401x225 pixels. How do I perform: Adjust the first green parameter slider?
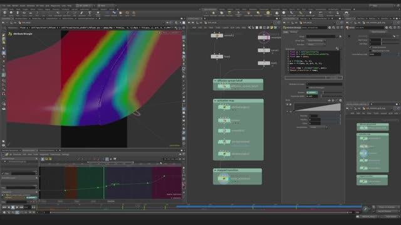tap(332, 92)
